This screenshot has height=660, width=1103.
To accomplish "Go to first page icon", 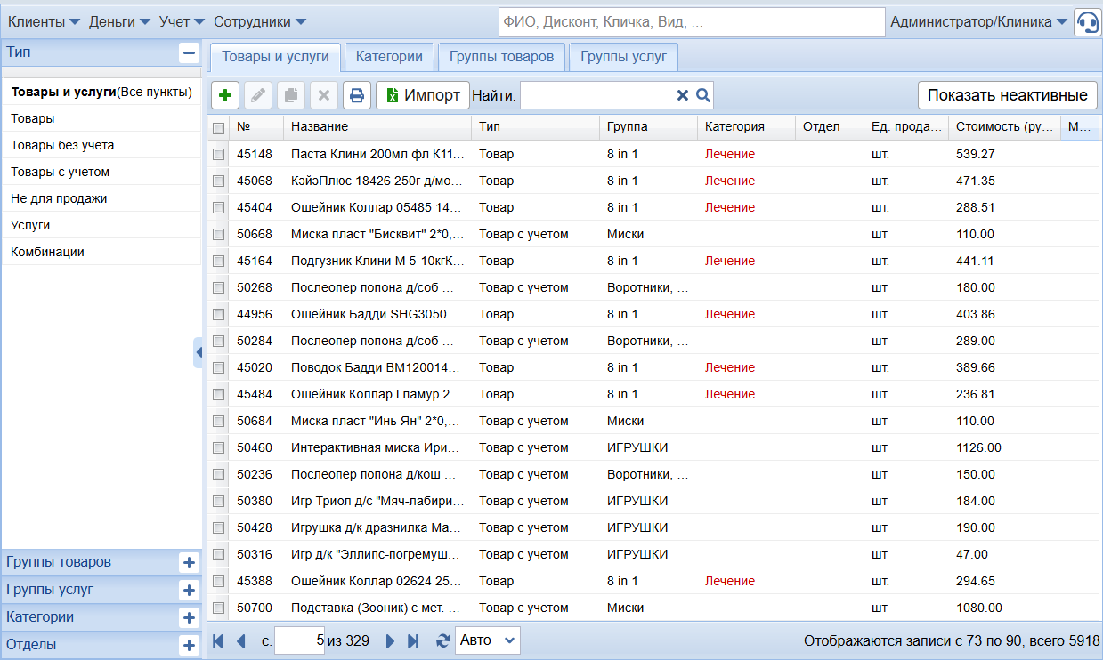I will tap(218, 640).
